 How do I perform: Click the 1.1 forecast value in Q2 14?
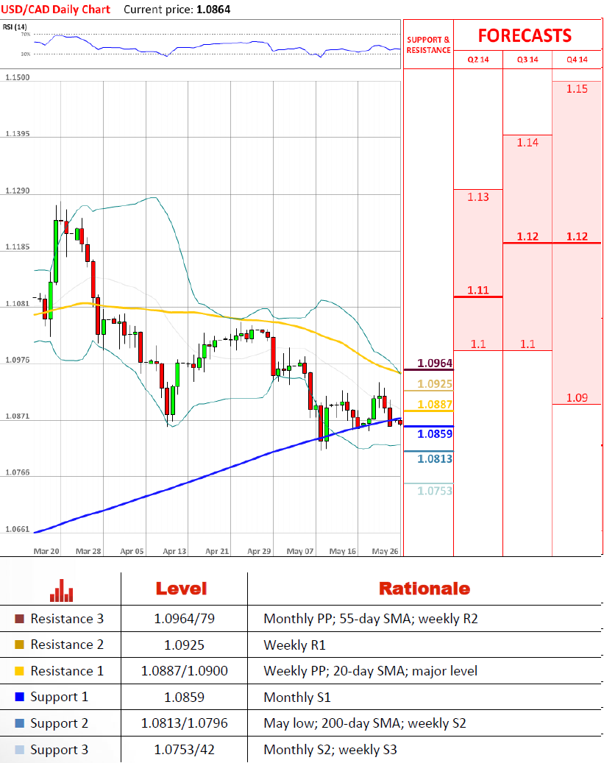(x=478, y=344)
